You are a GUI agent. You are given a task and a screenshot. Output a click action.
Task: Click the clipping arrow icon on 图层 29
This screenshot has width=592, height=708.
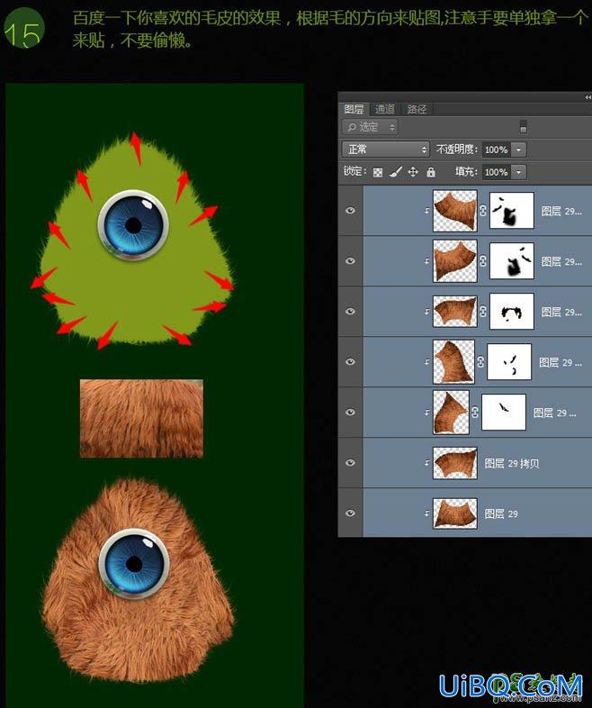coord(426,513)
